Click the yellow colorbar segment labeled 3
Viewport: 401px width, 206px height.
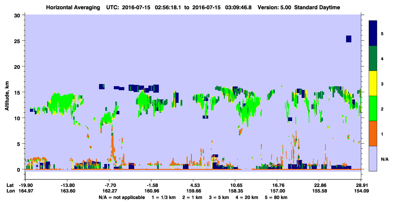(x=373, y=83)
